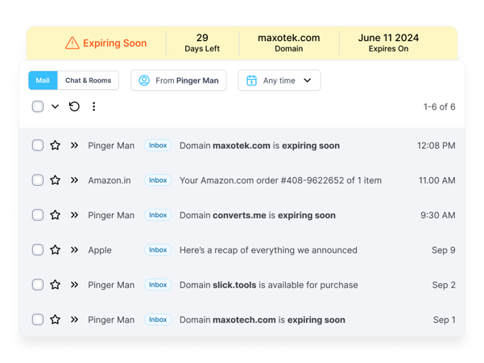Expand the select dropdown arrow beside checkbox
This screenshot has width=484, height=363.
[55, 107]
